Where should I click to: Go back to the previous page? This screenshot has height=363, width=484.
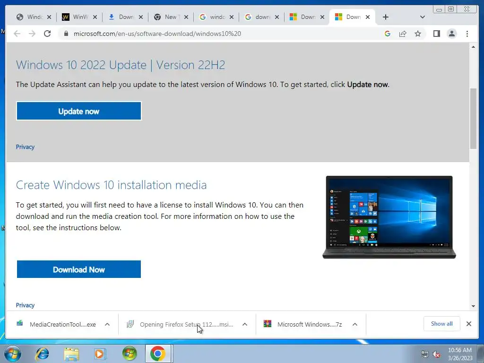[17, 34]
